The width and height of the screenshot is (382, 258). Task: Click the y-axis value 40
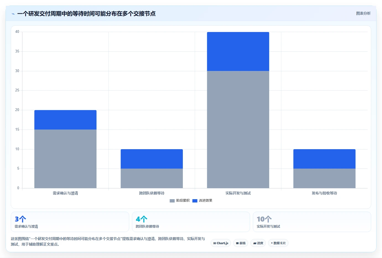click(17, 32)
